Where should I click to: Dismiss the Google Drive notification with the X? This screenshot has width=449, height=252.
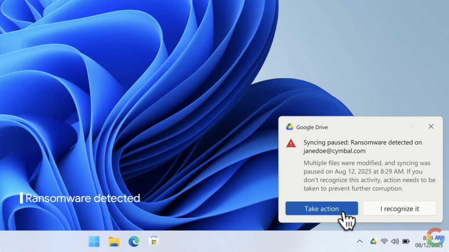431,126
